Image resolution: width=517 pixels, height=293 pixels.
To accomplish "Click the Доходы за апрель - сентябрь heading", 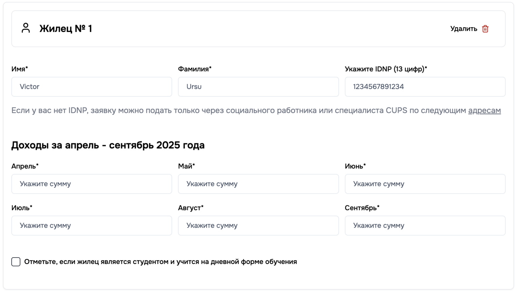I will pyautogui.click(x=108, y=145).
